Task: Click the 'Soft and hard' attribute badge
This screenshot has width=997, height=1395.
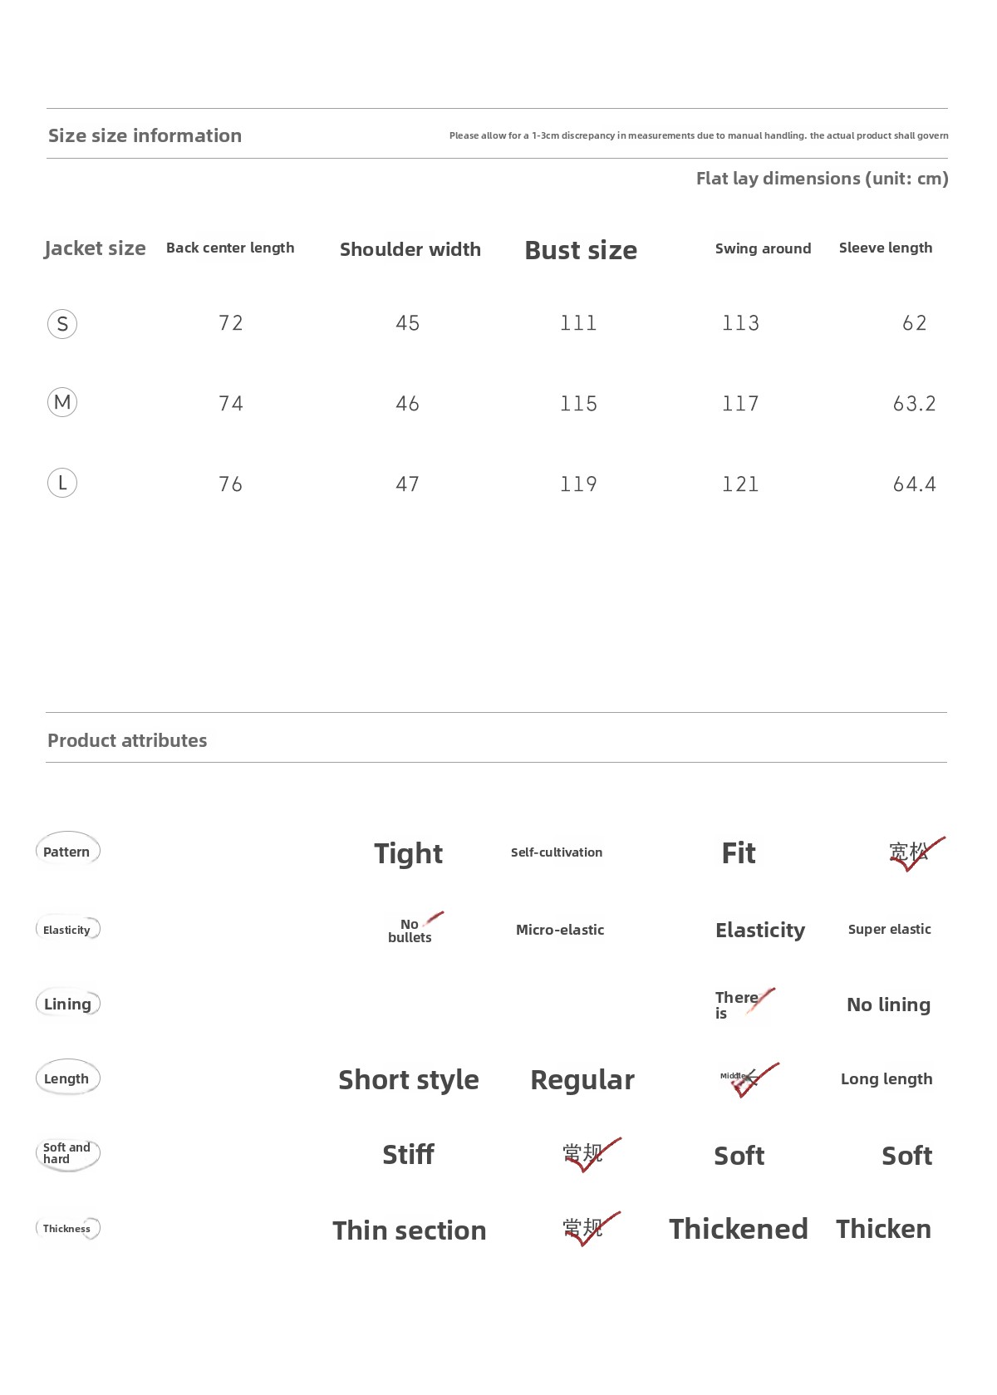Action: point(67,1153)
